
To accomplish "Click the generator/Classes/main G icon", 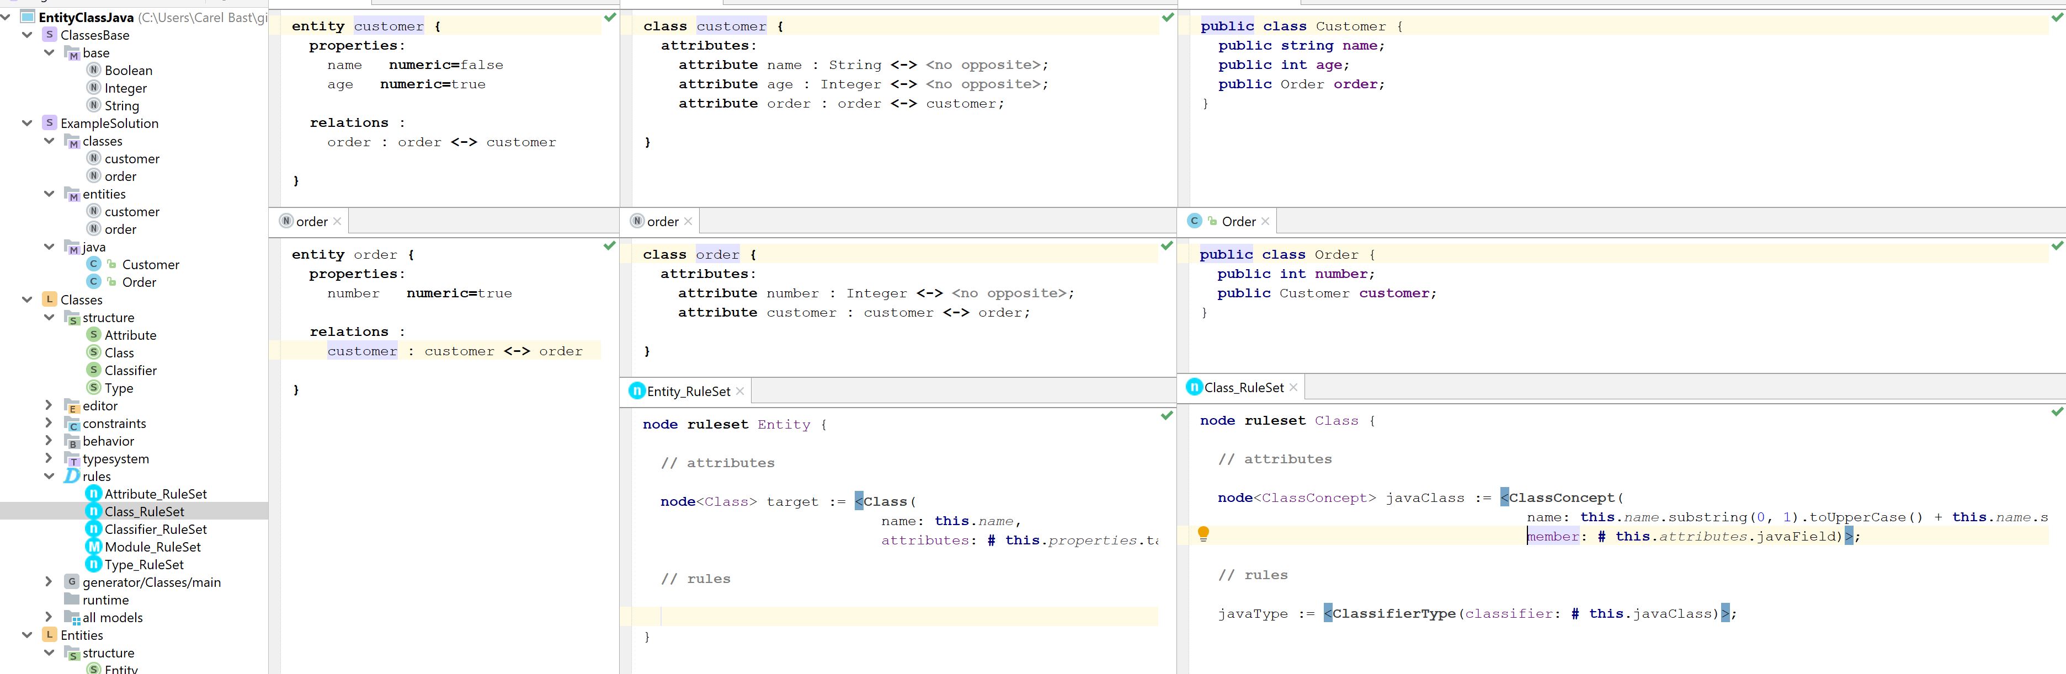I will pos(72,582).
